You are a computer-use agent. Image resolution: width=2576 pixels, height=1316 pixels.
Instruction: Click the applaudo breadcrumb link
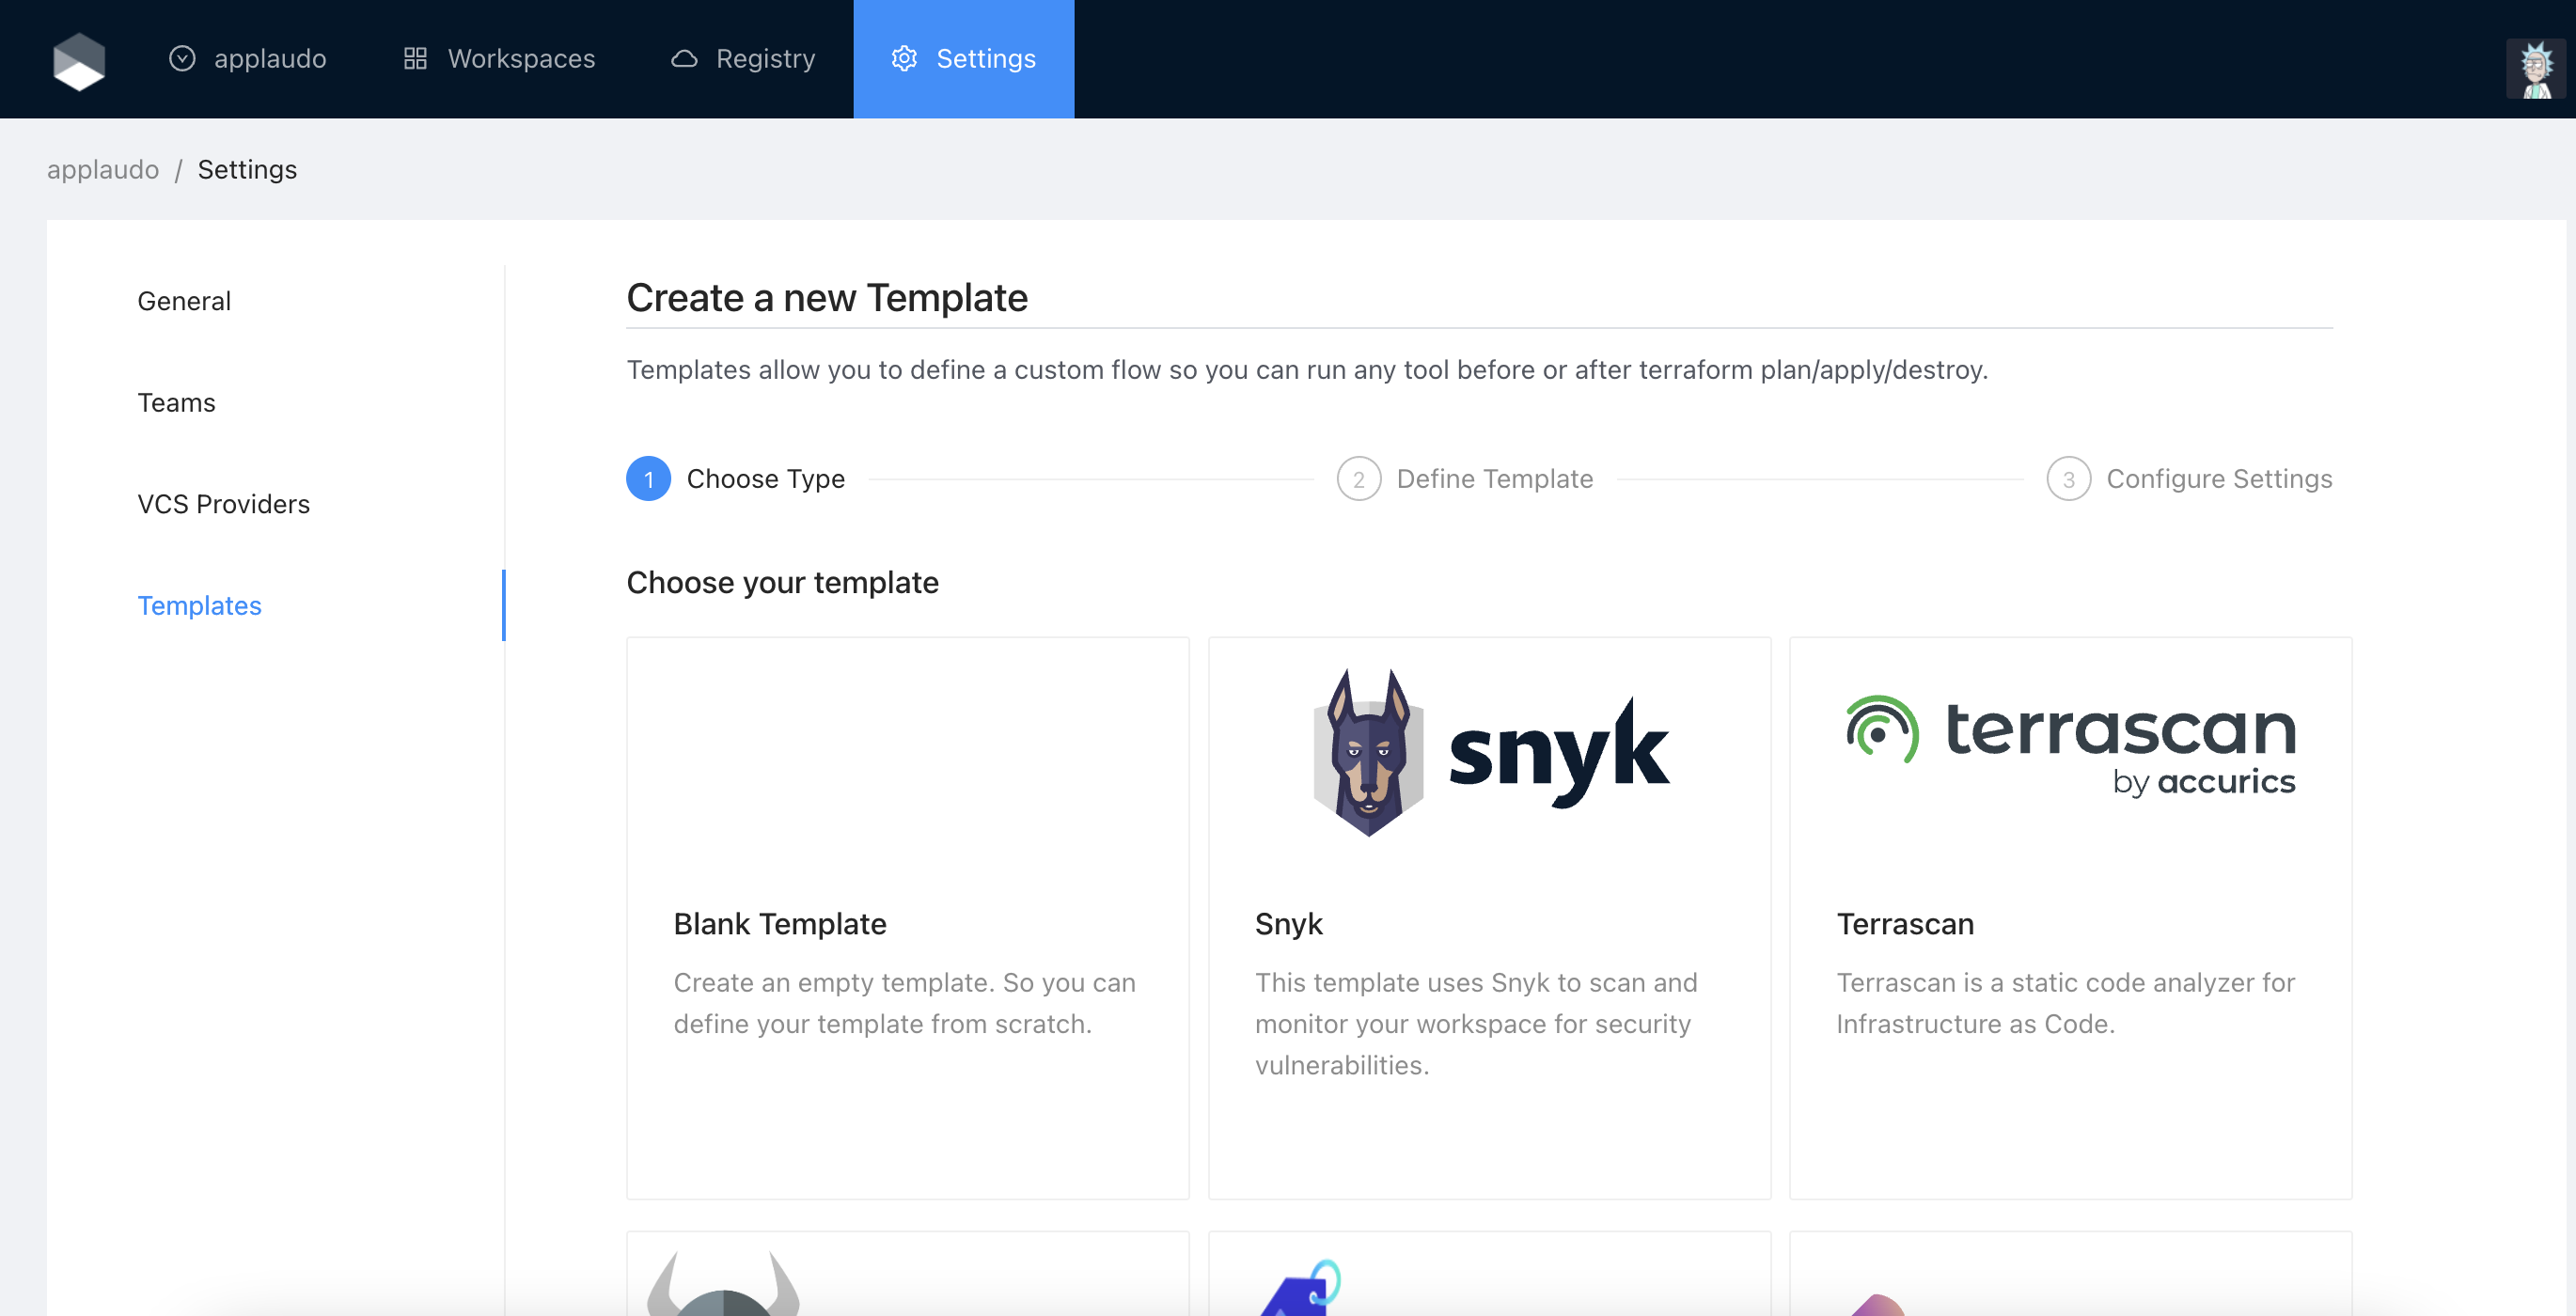click(103, 170)
